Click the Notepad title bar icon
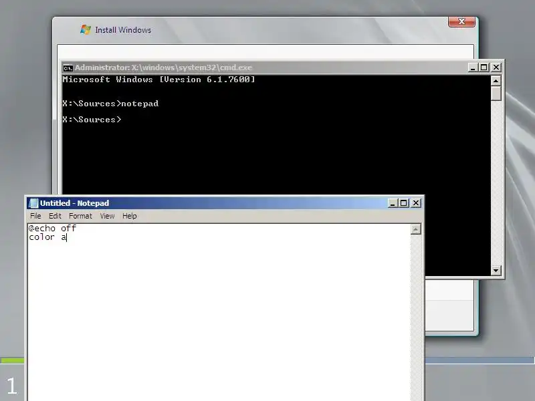Image resolution: width=535 pixels, height=401 pixels. 34,203
